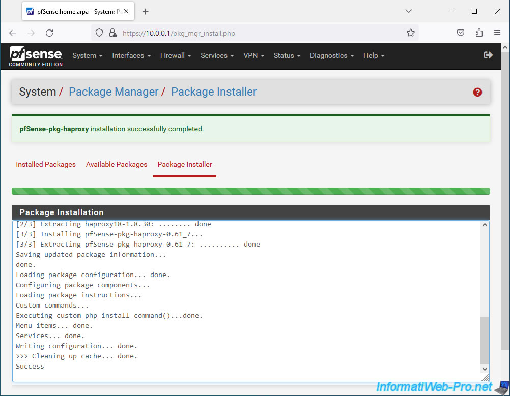Reload the page with the refresh icon

click(x=49, y=33)
